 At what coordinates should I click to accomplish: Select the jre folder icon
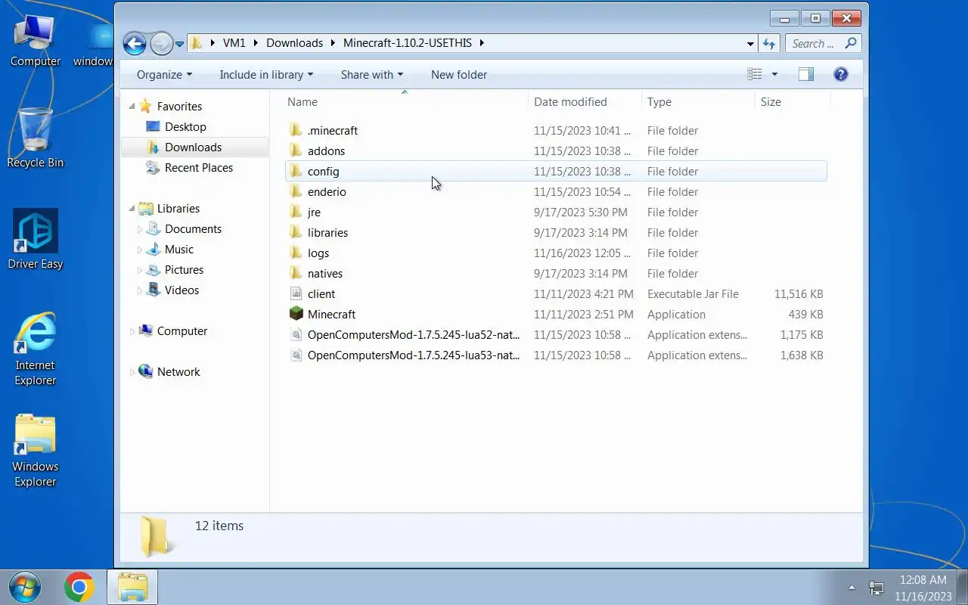point(296,212)
